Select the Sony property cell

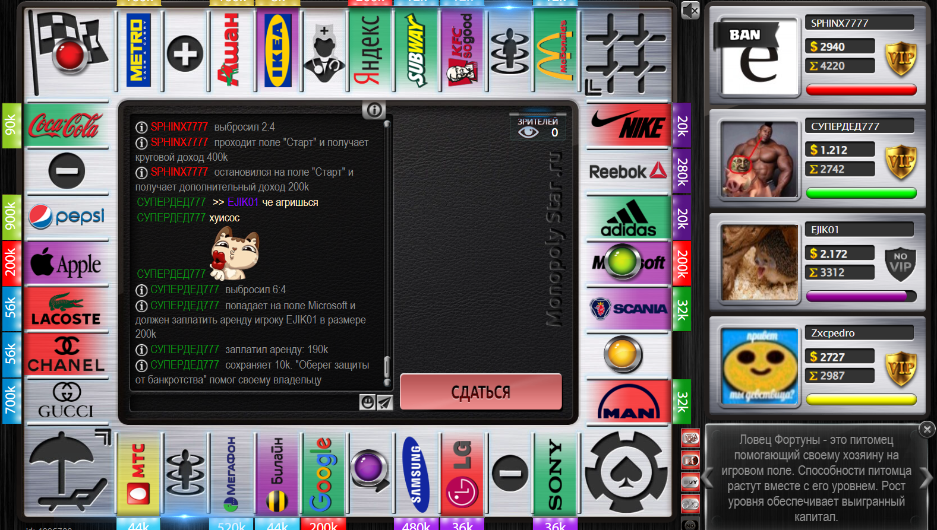[556, 474]
